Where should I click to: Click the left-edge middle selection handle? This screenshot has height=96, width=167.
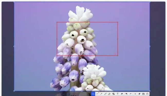14,46
